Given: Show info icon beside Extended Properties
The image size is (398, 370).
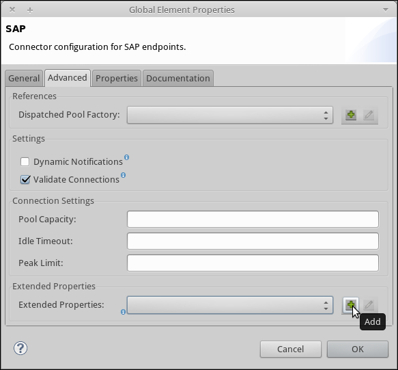Looking at the screenshot, I should [123, 312].
